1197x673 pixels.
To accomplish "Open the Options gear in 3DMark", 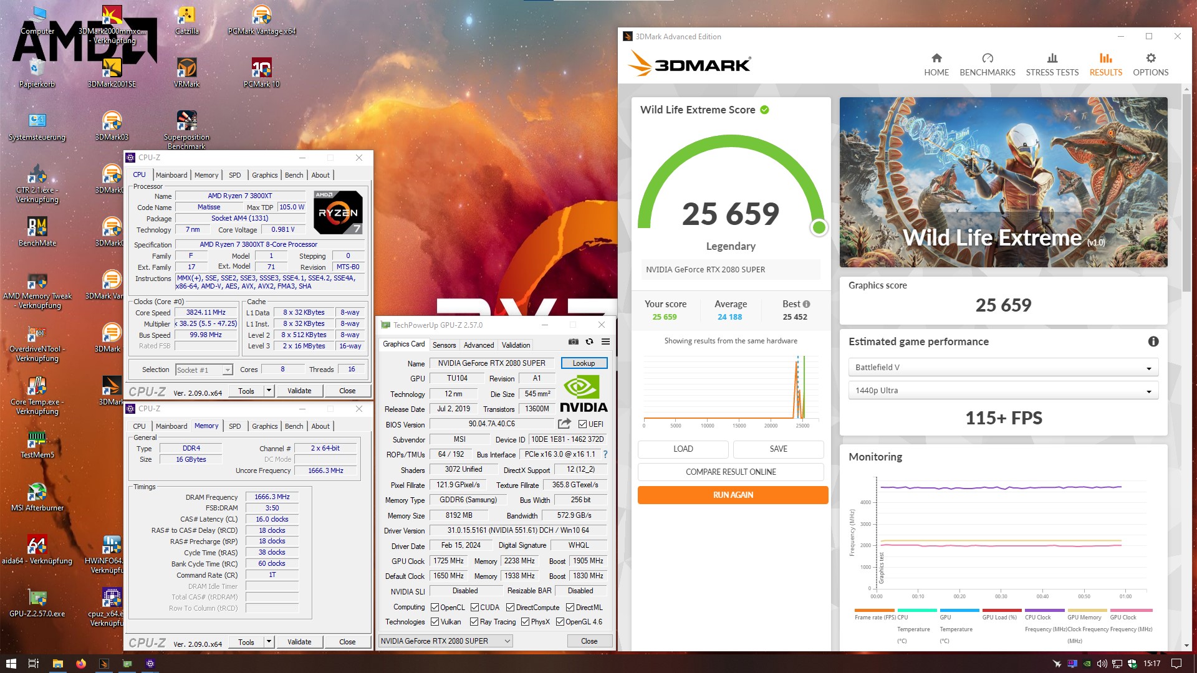I will [x=1150, y=64].
